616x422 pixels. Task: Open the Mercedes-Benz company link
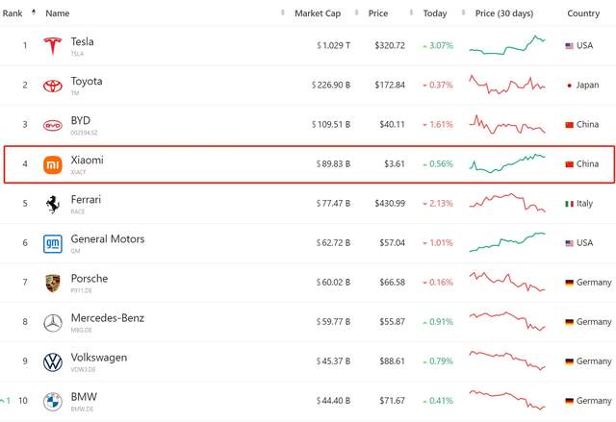(107, 317)
